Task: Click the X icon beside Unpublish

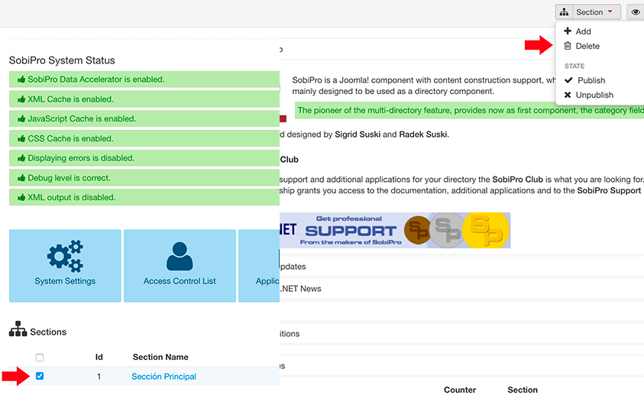Action: tap(568, 95)
